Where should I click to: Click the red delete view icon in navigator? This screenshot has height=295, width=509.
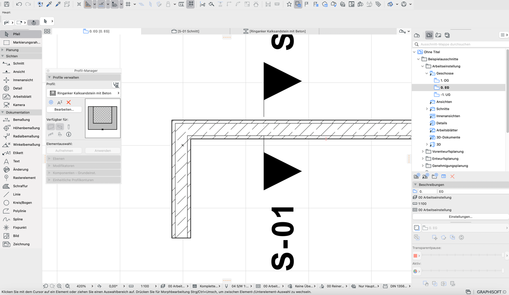452,176
